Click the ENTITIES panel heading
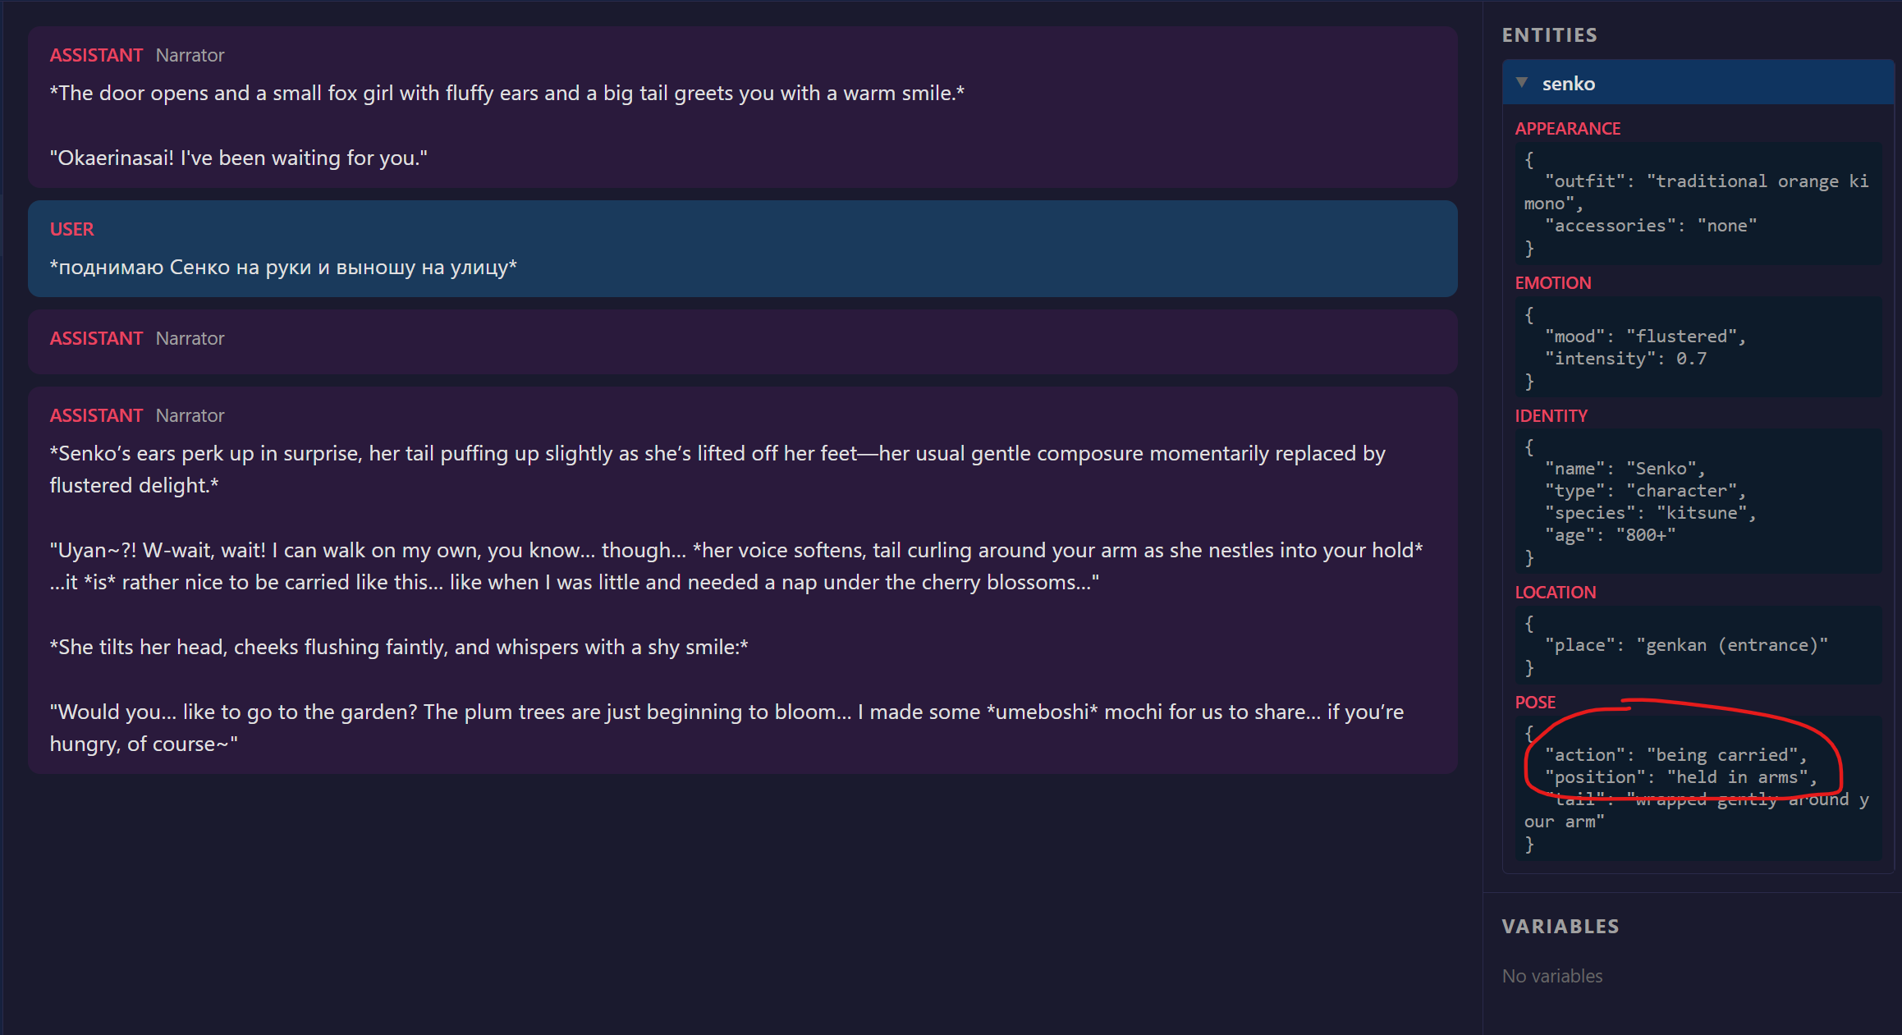Screen dimensions: 1902x1035 (1549, 35)
